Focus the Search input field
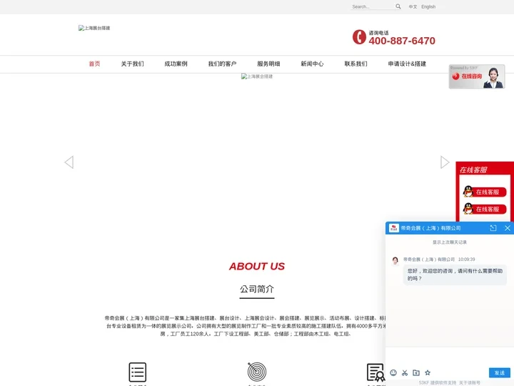This screenshot has height=386, width=514. coord(373,6)
